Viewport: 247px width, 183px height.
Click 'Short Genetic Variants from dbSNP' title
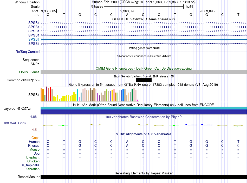coord(144,76)
